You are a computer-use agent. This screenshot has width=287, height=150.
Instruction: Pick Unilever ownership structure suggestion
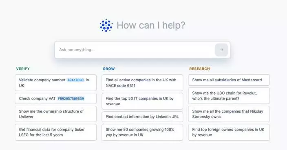[x=55, y=114]
